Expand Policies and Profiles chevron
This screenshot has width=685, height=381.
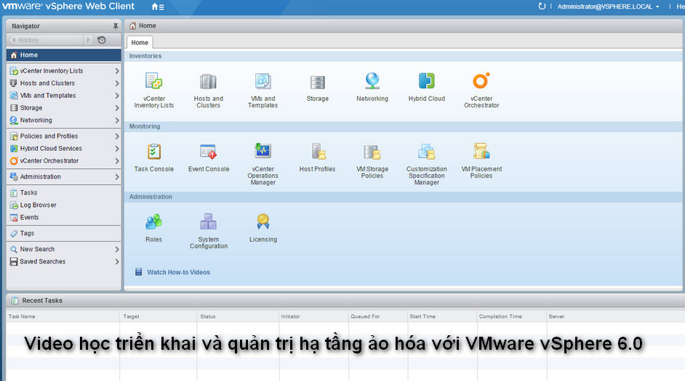116,136
